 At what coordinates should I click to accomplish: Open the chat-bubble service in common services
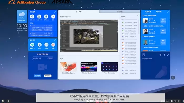tap(32, 17)
